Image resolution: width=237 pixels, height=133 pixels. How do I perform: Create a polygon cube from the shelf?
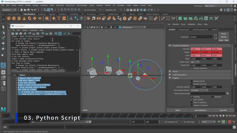click(14, 18)
